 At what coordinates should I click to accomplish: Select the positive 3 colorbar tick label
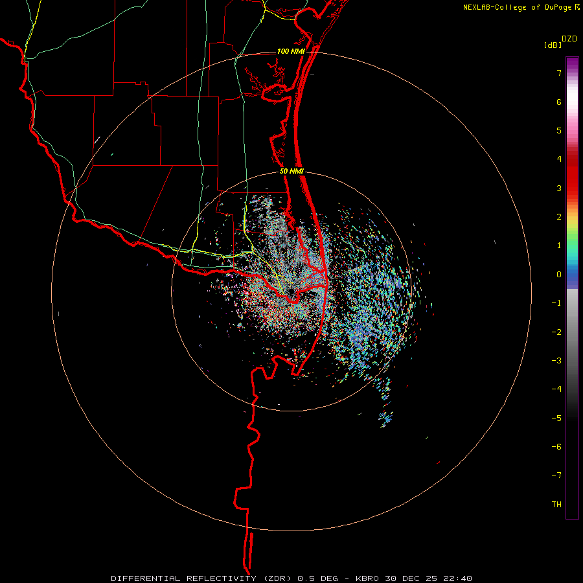[559, 188]
